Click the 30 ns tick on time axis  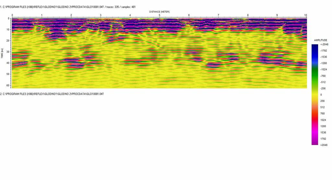8,52
